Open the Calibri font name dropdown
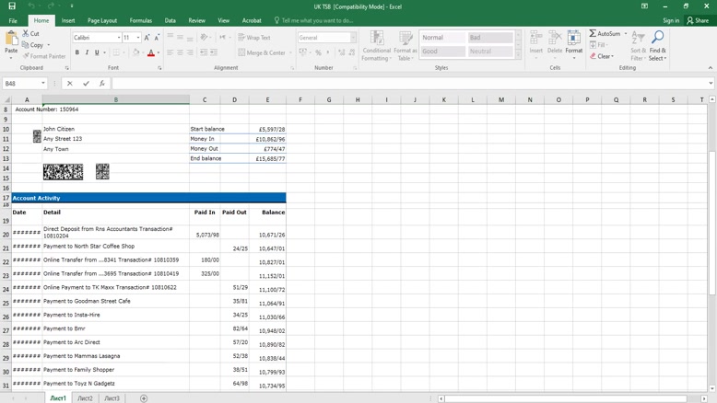717x403 pixels. tap(119, 38)
